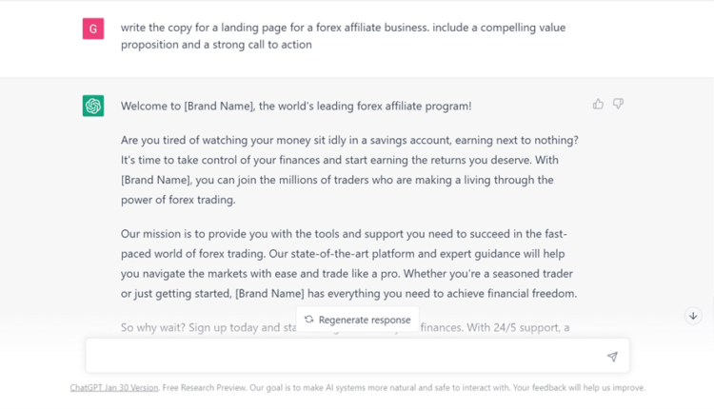Viewport: 714px width, 409px height.
Task: Click the paragraph starting 'Are you tired'
Action: pyautogui.click(x=349, y=169)
